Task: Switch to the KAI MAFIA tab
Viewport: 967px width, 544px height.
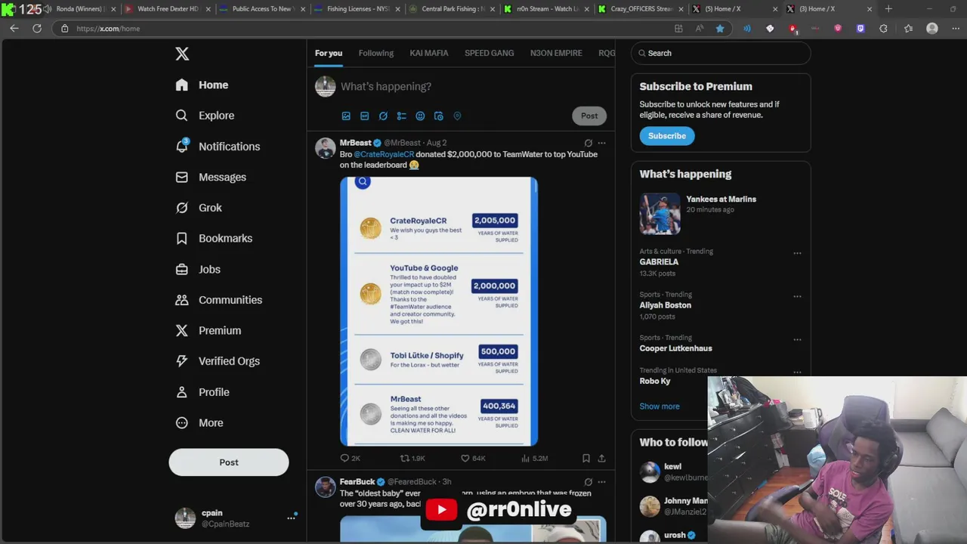Action: point(429,53)
